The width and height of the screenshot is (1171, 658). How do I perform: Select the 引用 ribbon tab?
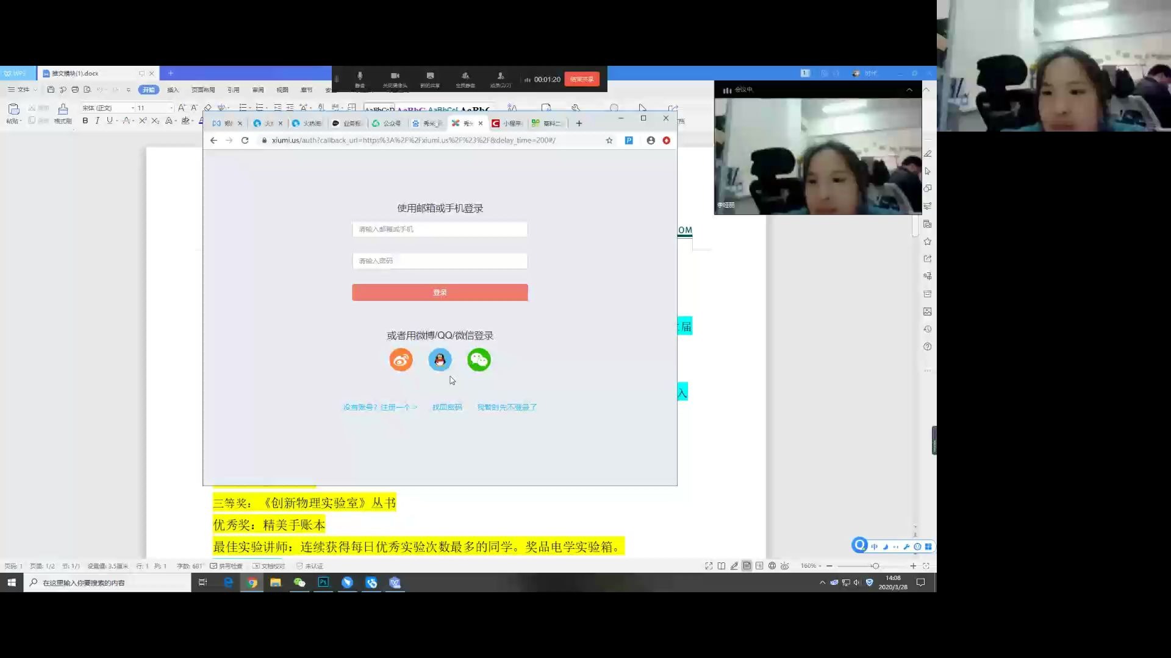click(x=234, y=90)
